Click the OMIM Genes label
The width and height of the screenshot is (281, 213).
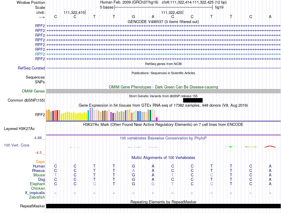33,91
